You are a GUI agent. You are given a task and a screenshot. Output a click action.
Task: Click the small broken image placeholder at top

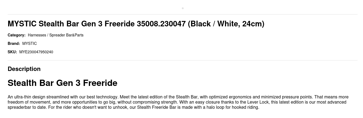coord(183,8)
